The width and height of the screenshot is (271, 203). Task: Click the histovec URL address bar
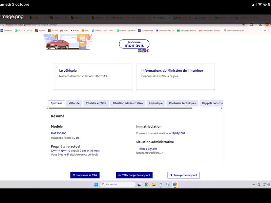[32, 25]
